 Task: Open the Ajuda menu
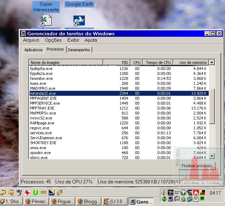(91, 40)
